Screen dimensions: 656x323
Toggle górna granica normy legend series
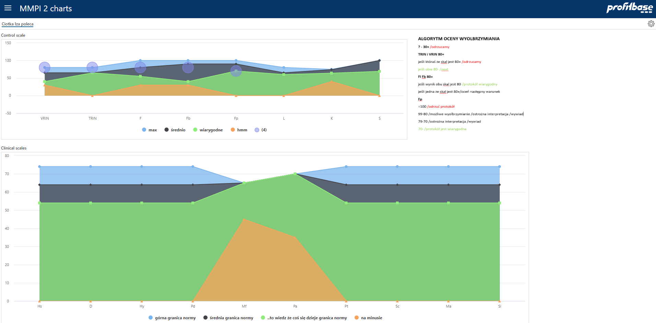tap(172, 318)
